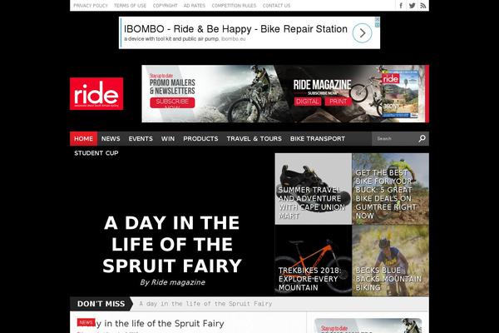
Task: Open the Terms of Use link
Action: point(131,6)
